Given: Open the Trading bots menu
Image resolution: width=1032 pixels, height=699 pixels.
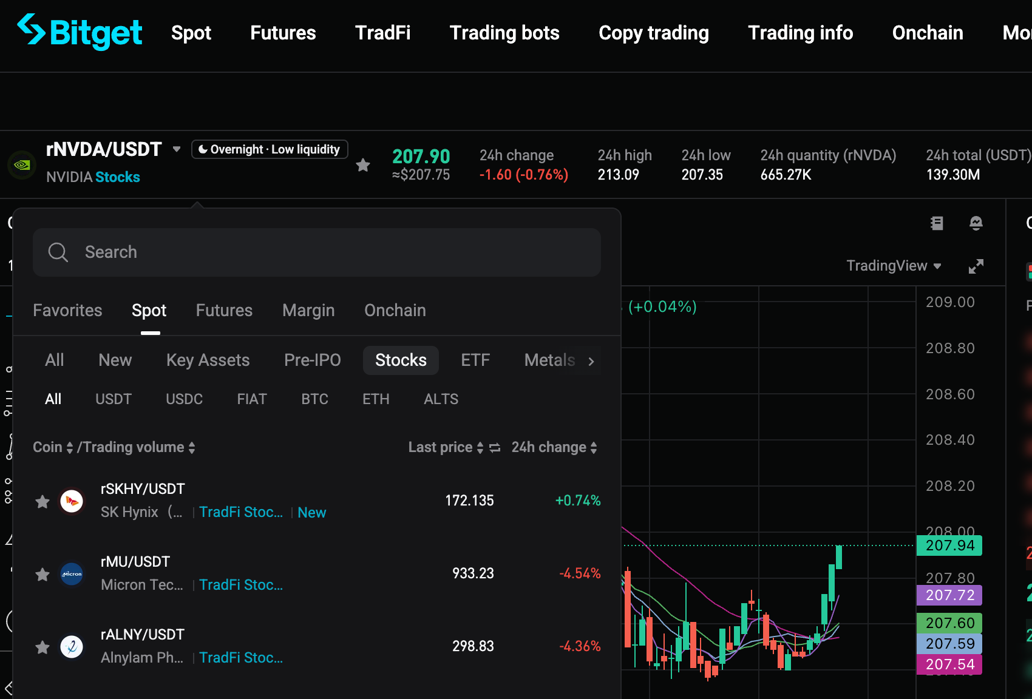Looking at the screenshot, I should [x=504, y=33].
